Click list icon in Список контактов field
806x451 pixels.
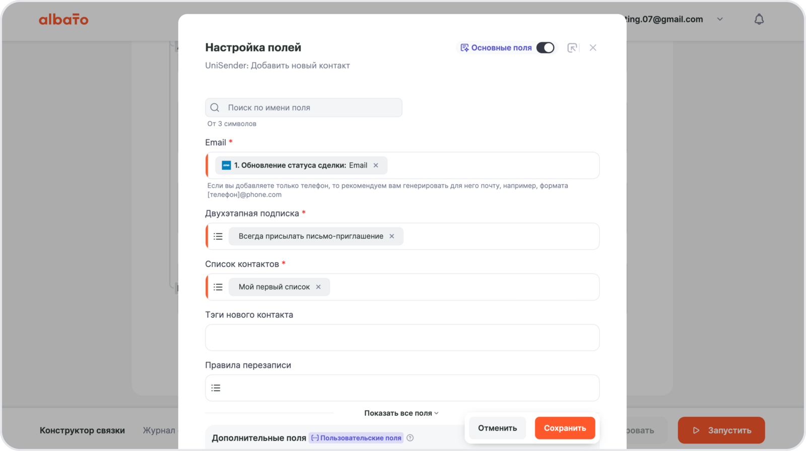click(218, 287)
